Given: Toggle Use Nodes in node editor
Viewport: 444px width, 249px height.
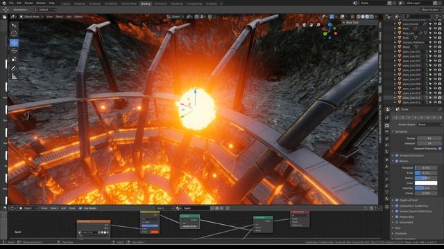Looking at the screenshot, I should tap(80, 208).
